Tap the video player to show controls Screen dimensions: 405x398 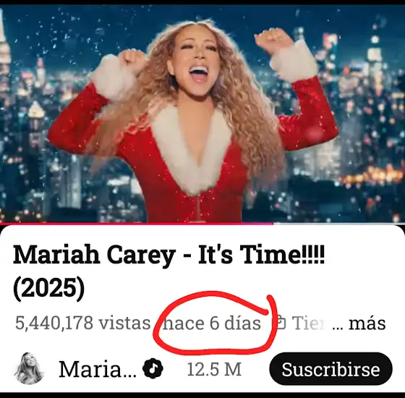coord(202,114)
